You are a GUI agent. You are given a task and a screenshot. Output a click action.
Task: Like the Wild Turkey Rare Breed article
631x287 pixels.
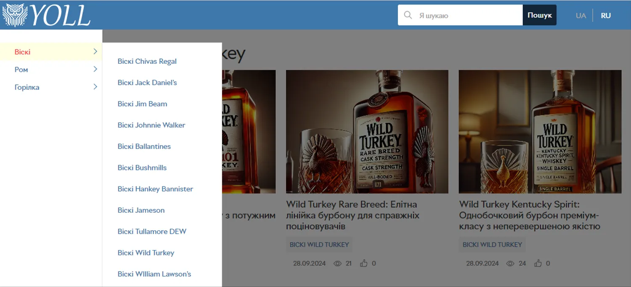pyautogui.click(x=364, y=264)
